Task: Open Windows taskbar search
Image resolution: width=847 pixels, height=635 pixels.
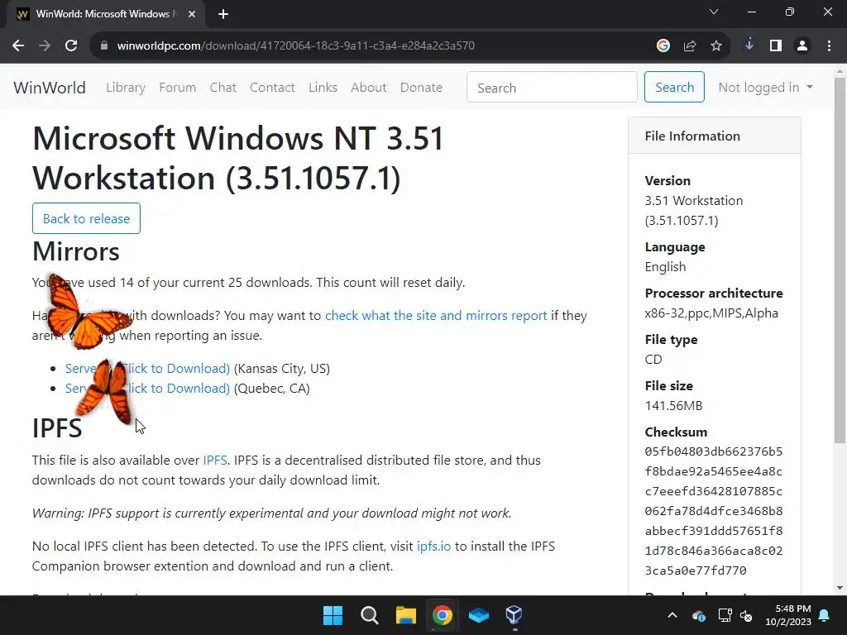Action: pyautogui.click(x=370, y=615)
